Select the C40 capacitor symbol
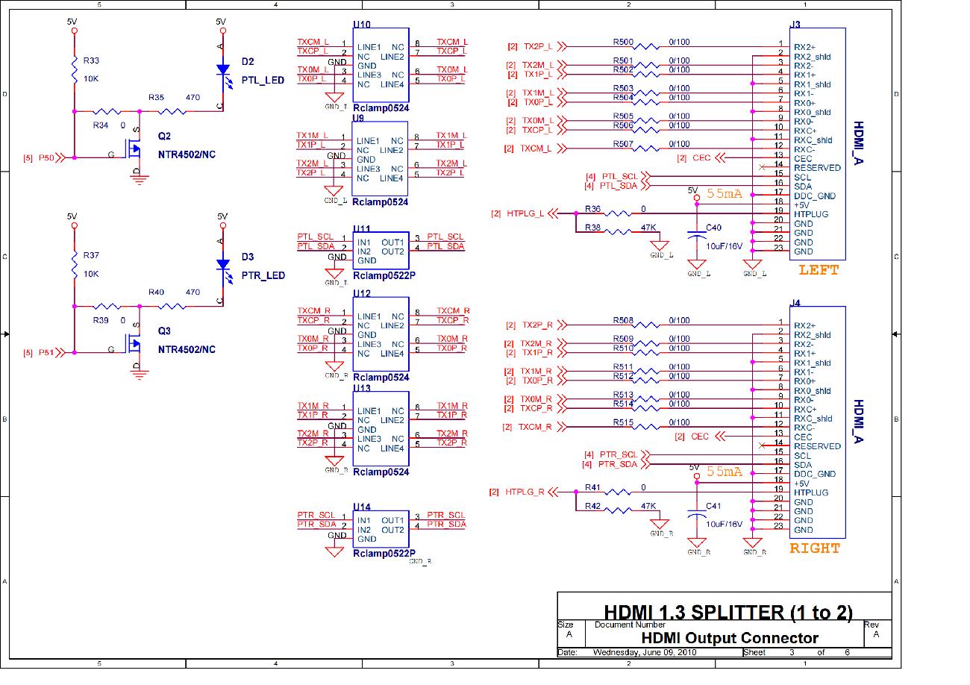970x685 pixels. 697,235
